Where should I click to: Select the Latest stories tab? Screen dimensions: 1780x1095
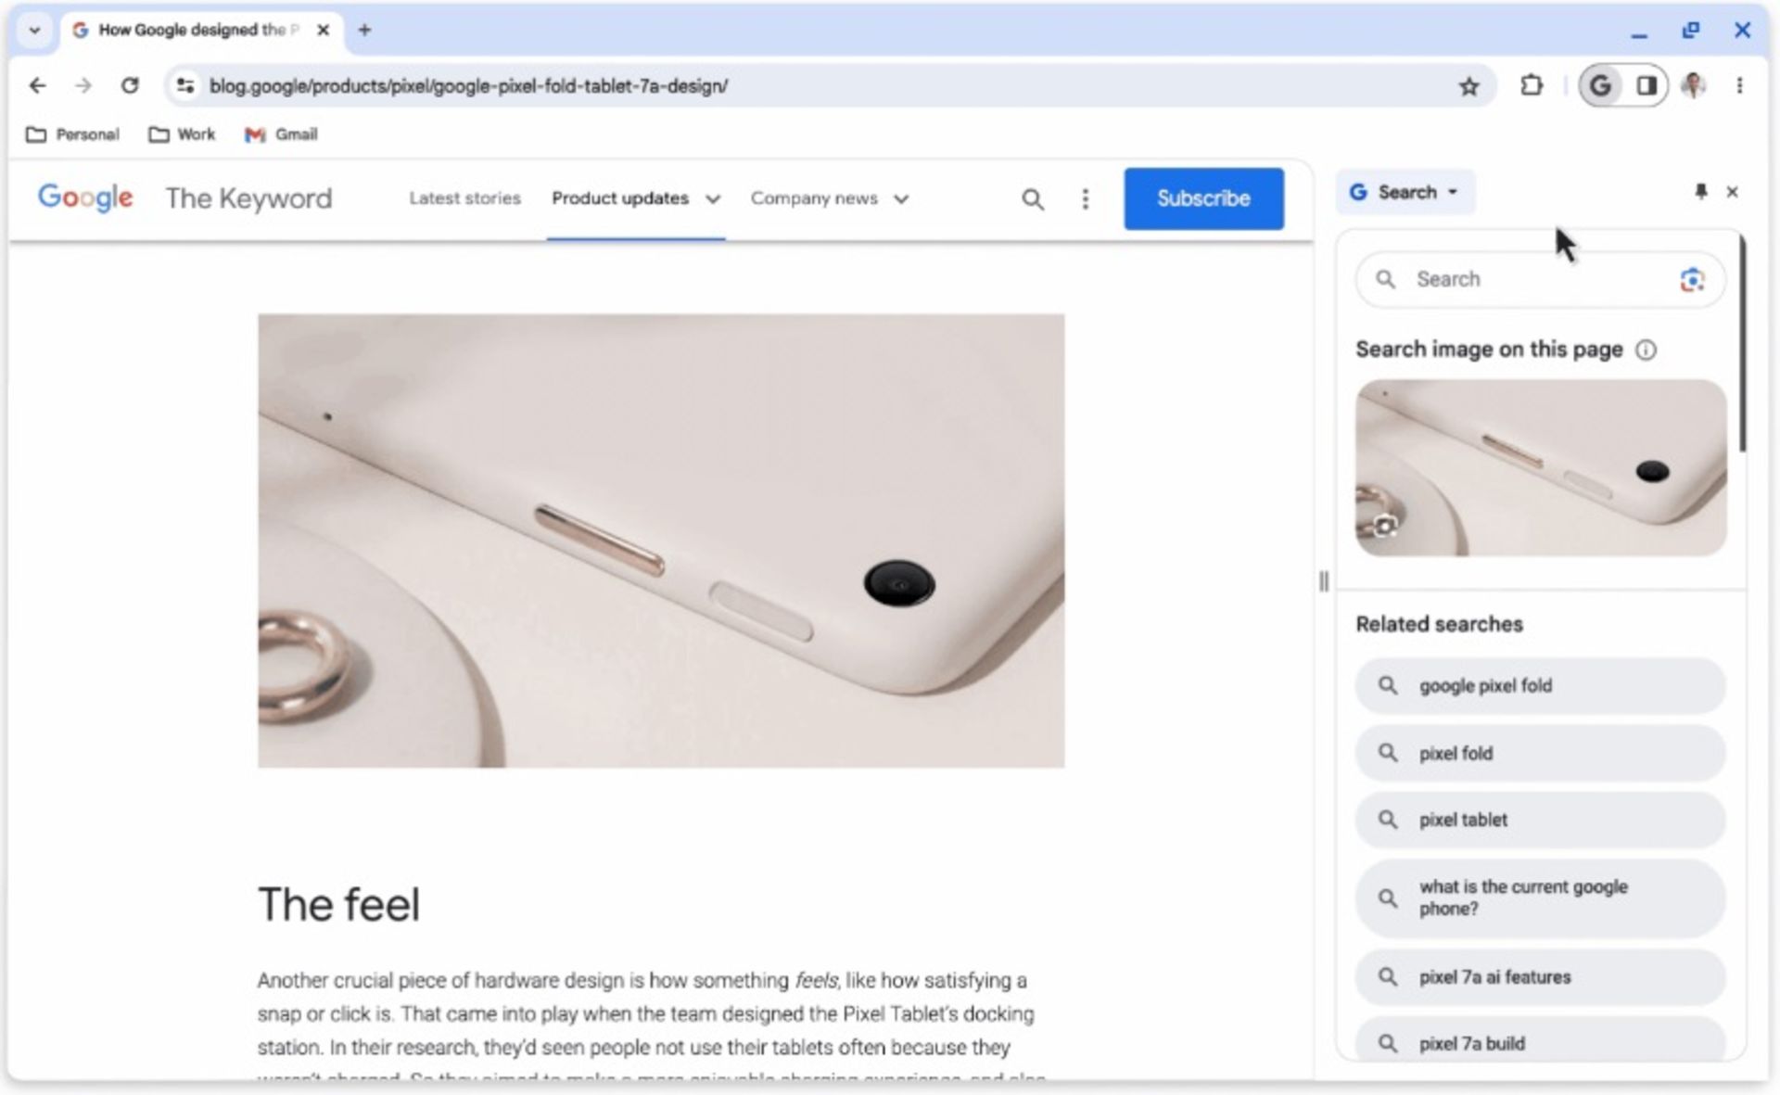464,198
